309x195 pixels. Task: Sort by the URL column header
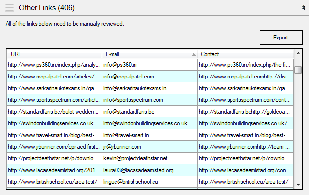55,54
